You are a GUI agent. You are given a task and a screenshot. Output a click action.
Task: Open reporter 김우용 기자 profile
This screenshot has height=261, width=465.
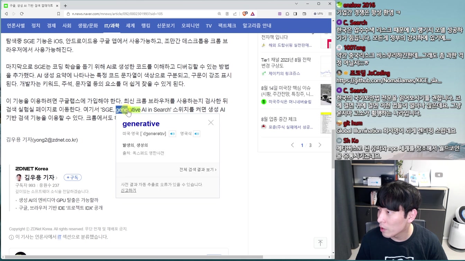tap(41, 177)
